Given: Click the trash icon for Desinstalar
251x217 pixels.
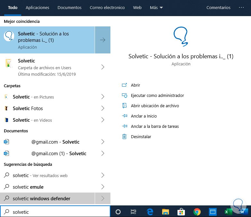Looking at the screenshot, I should 125,137.
